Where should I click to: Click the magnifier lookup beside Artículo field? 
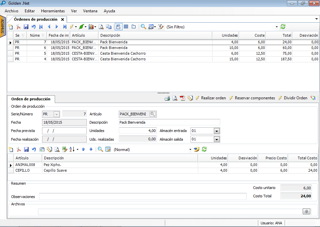point(153,114)
